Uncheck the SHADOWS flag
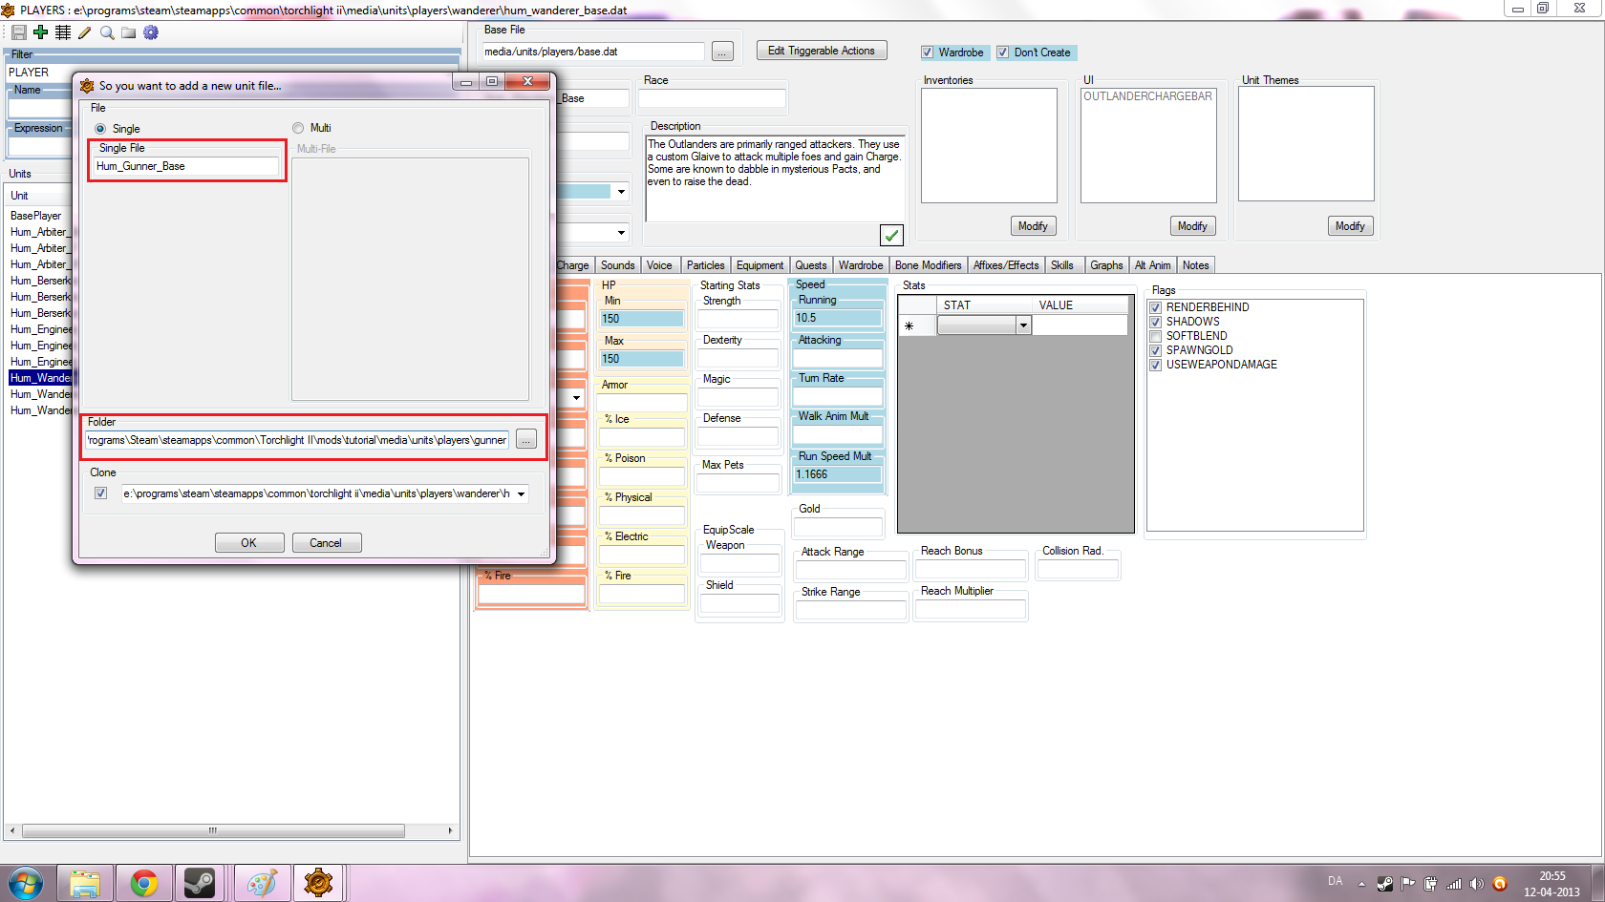The height and width of the screenshot is (902, 1605). 1156,322
